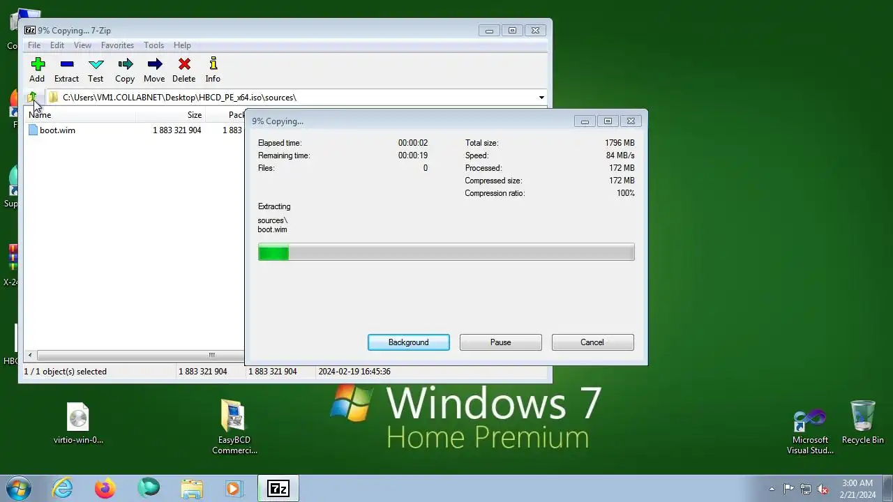Close the Copying dialog window
This screenshot has height=502, width=893.
pos(631,121)
